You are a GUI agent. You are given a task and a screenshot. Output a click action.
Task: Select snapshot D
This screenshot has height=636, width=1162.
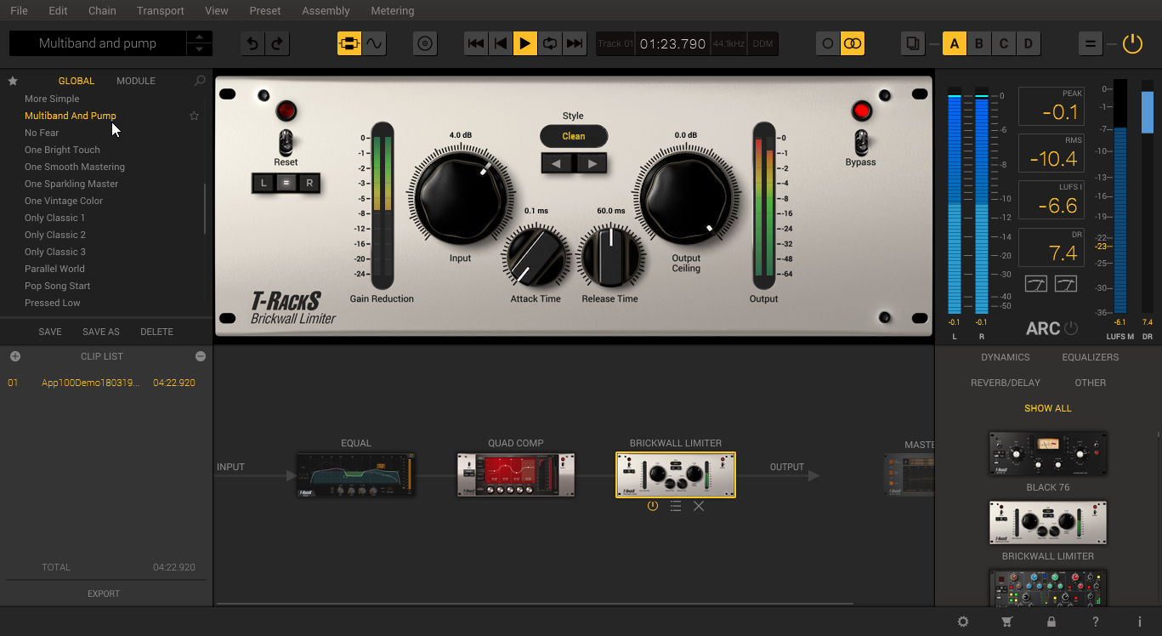[1029, 43]
